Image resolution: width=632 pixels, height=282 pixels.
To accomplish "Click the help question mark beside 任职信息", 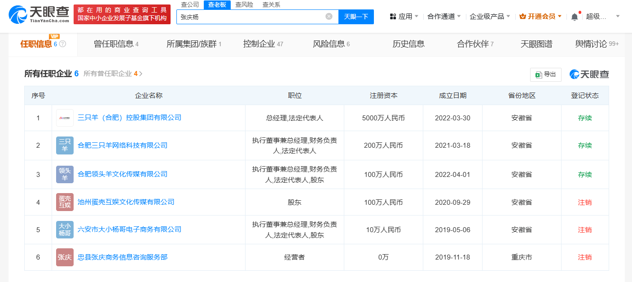I will pos(62,44).
